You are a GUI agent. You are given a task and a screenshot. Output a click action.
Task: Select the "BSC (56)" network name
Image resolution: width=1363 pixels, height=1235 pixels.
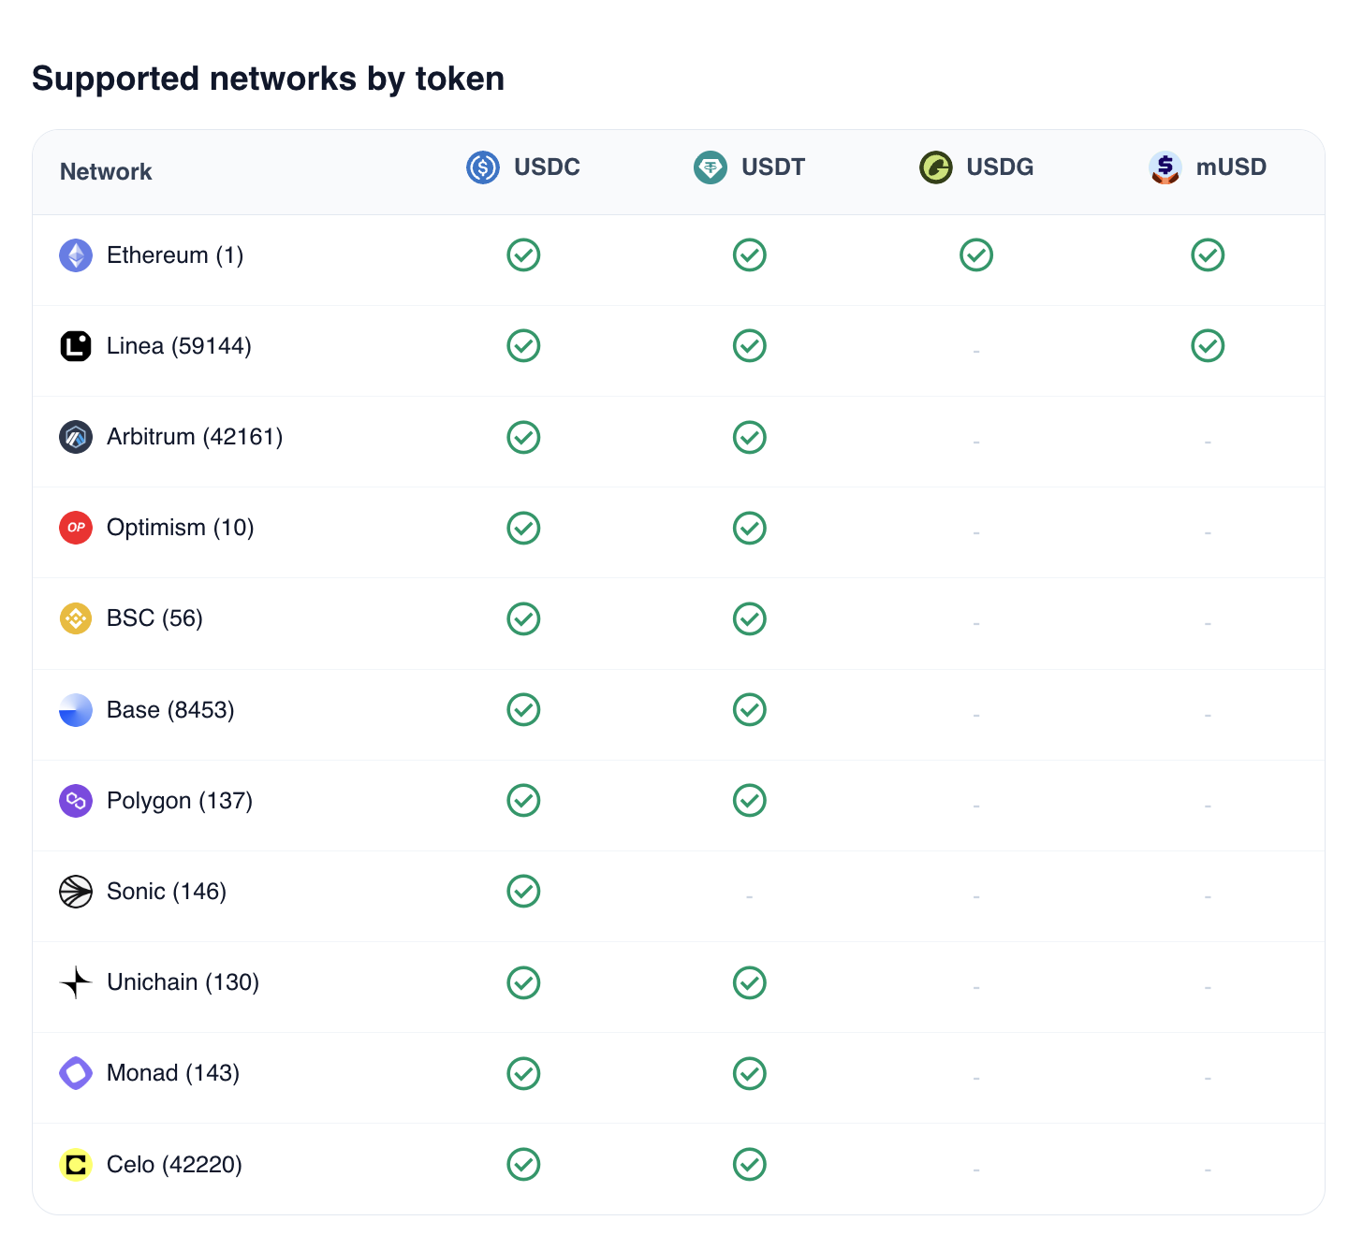[154, 618]
